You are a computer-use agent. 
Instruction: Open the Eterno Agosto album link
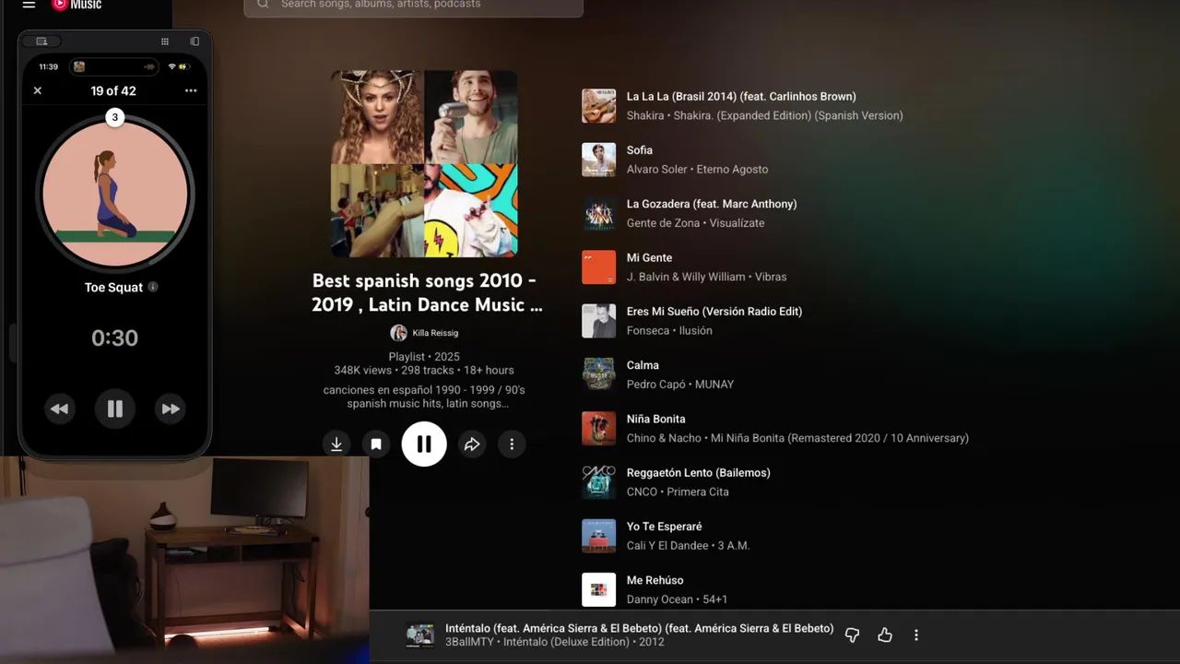pyautogui.click(x=732, y=170)
